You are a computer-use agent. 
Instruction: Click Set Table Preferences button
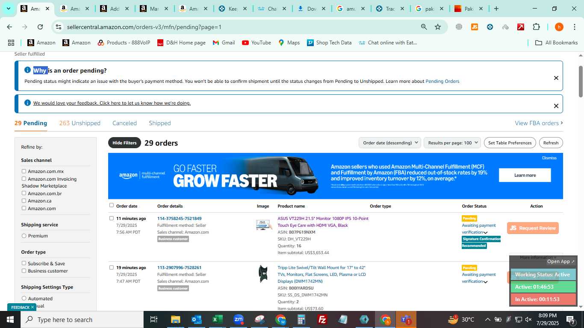coord(510,143)
